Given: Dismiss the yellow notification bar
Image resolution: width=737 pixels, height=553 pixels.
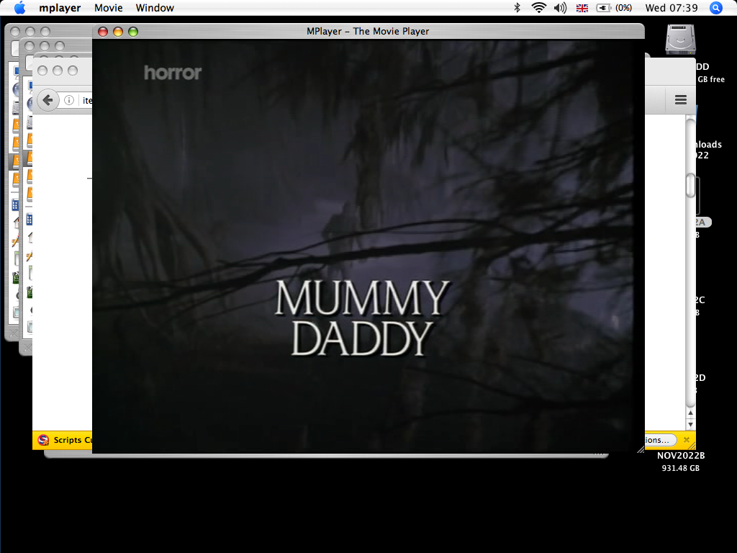Looking at the screenshot, I should (686, 440).
